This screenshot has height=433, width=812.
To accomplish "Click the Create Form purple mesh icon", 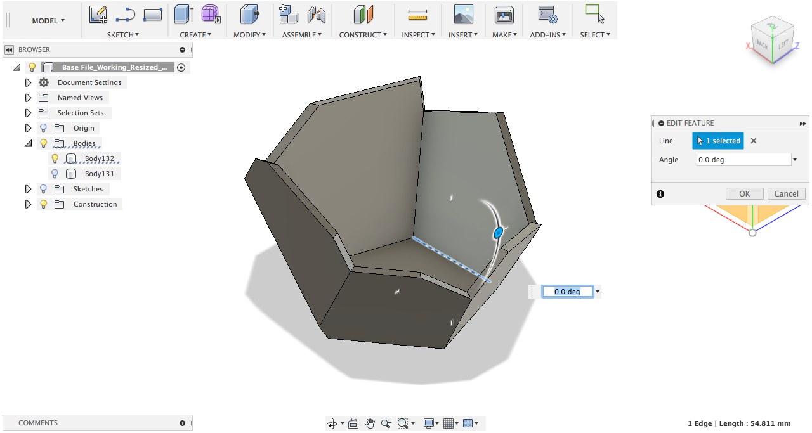I will pos(211,14).
